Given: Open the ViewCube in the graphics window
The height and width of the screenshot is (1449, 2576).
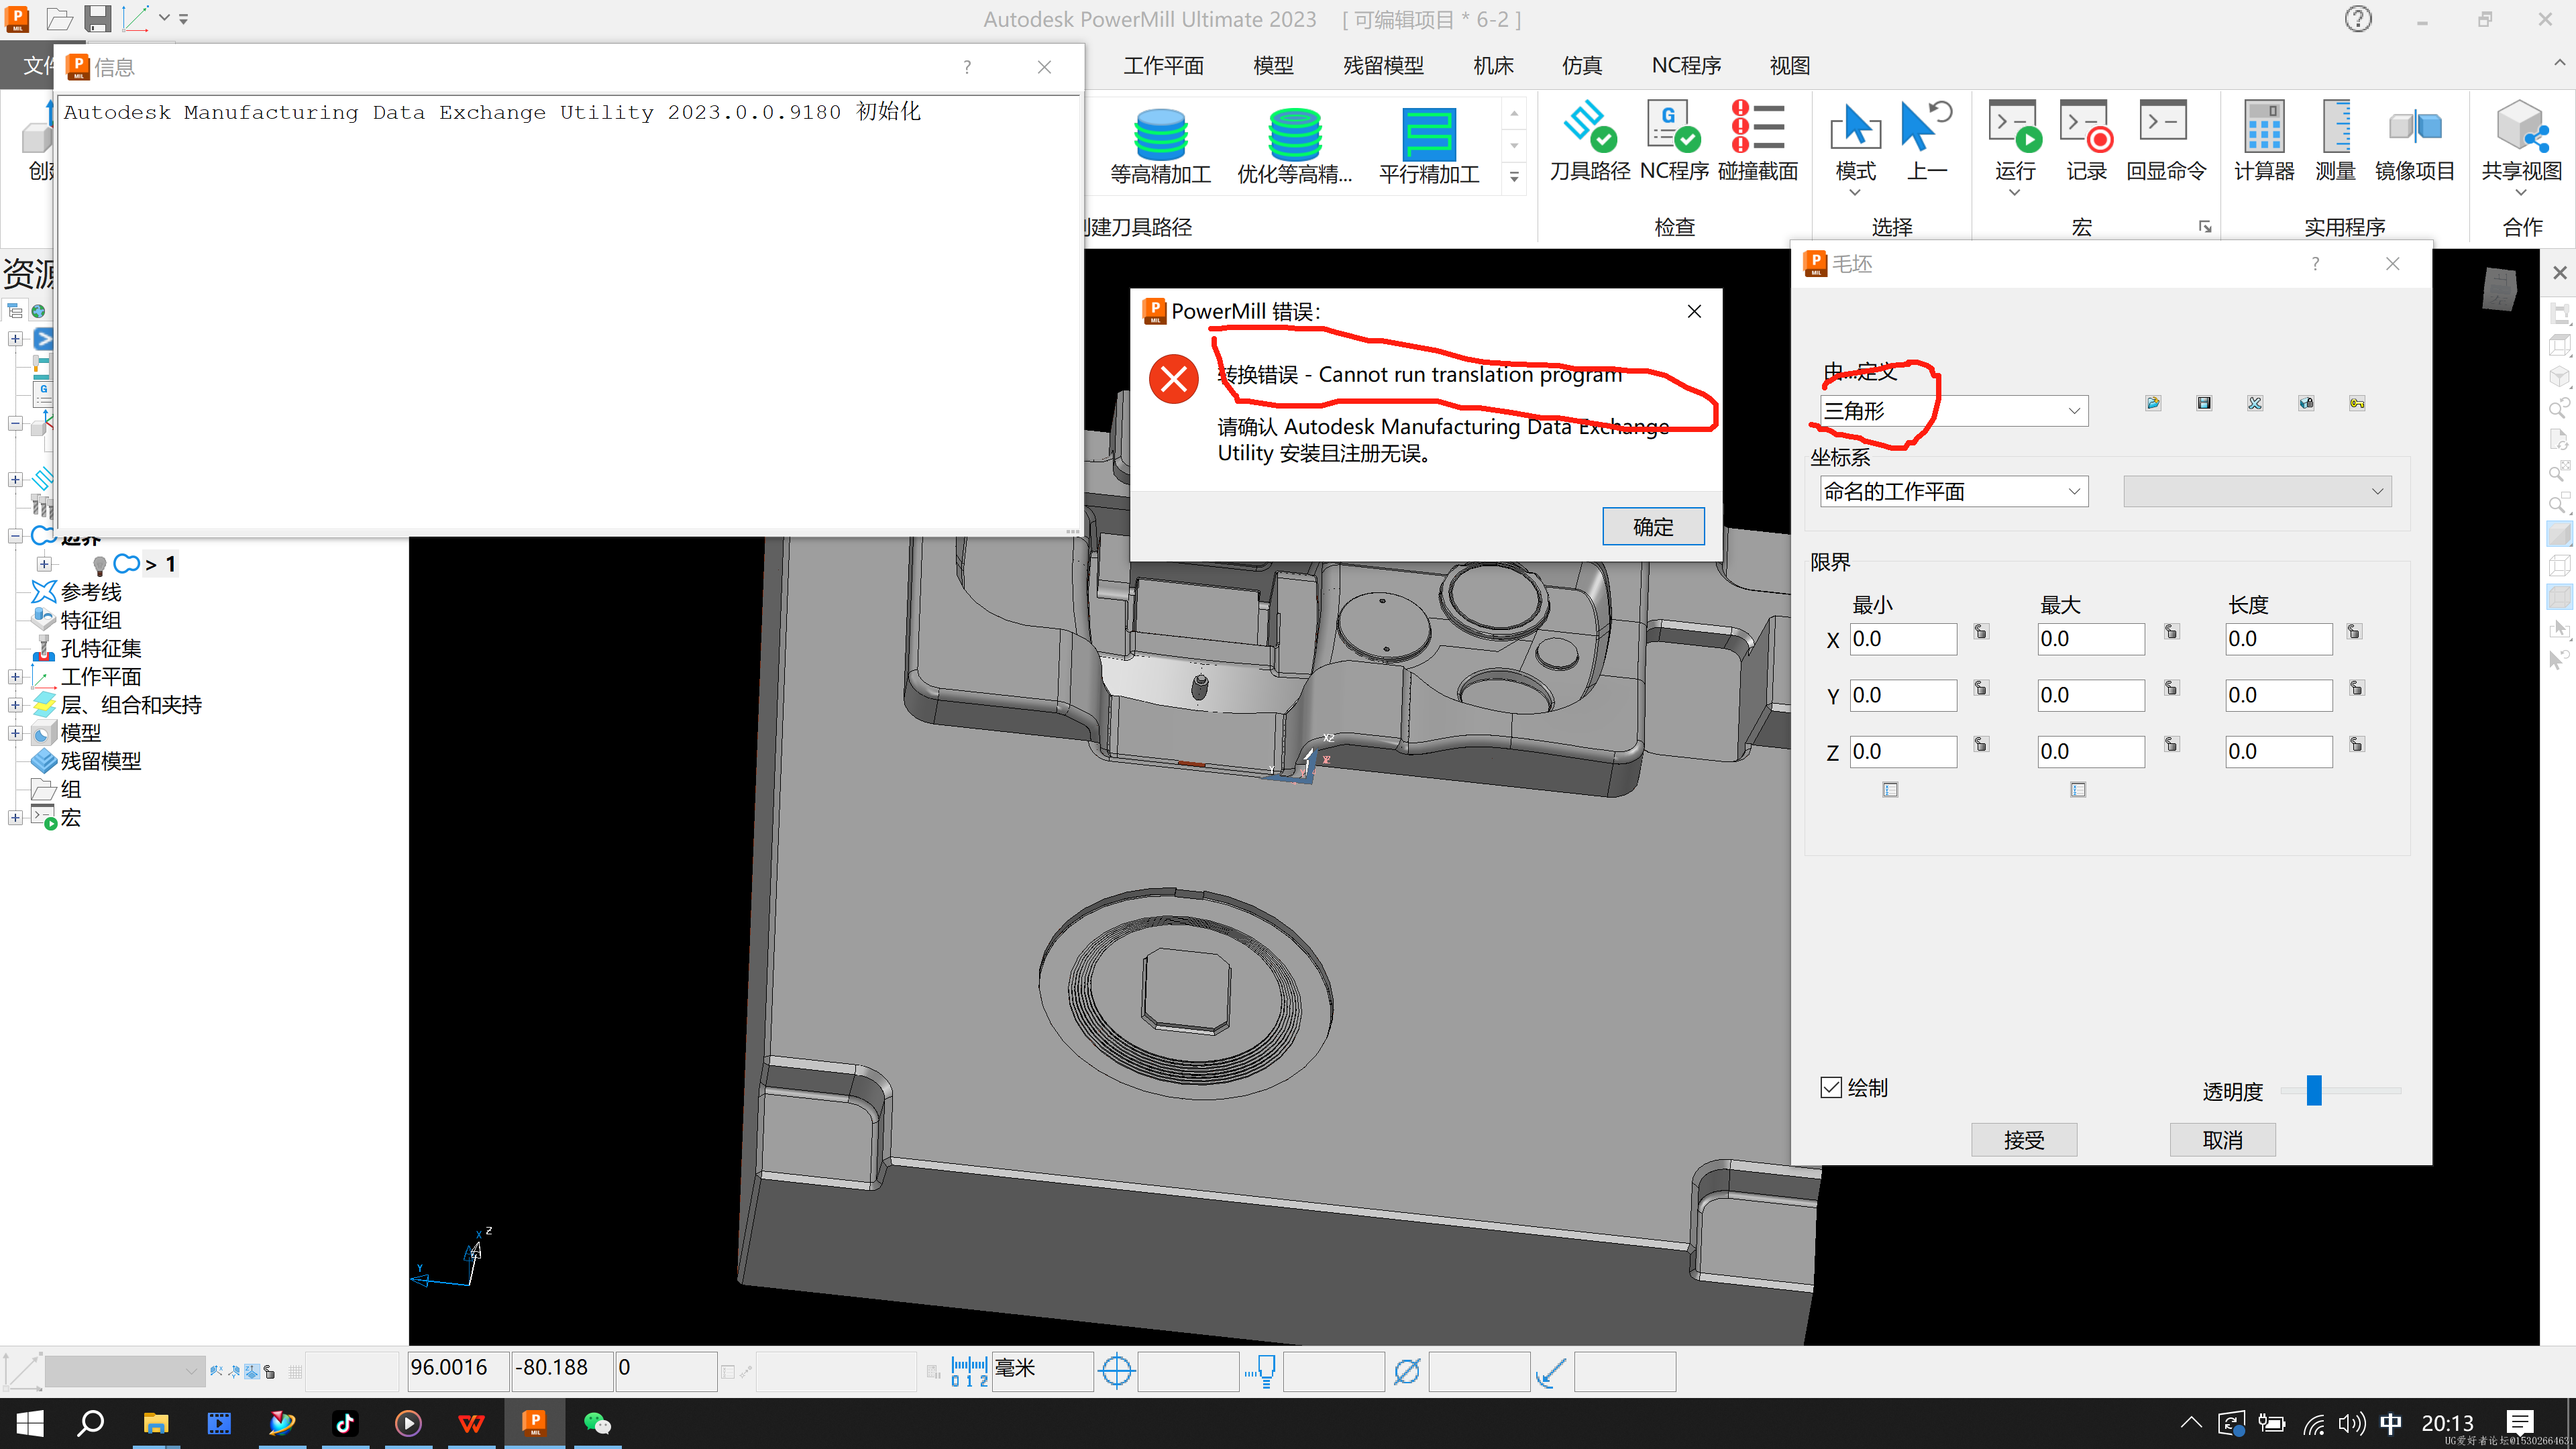Looking at the screenshot, I should [x=2499, y=290].
